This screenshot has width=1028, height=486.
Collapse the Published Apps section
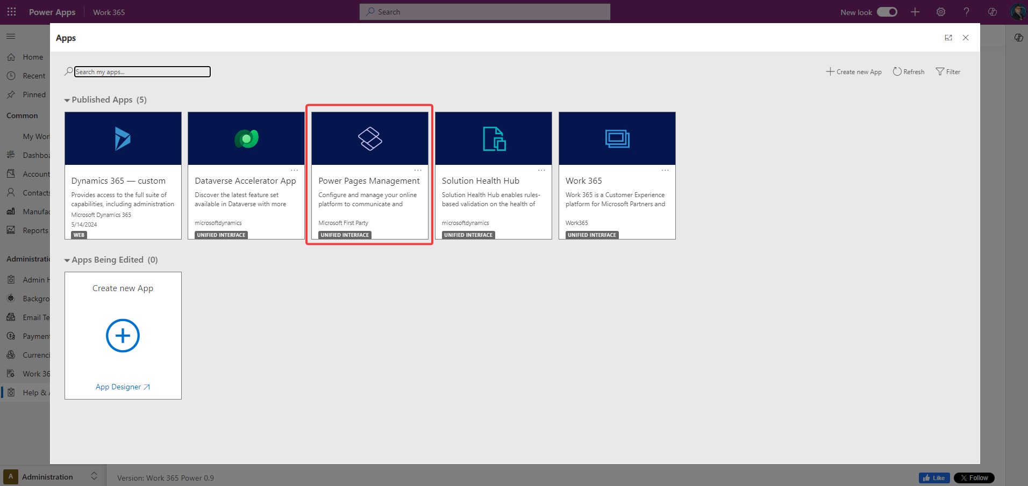click(67, 100)
